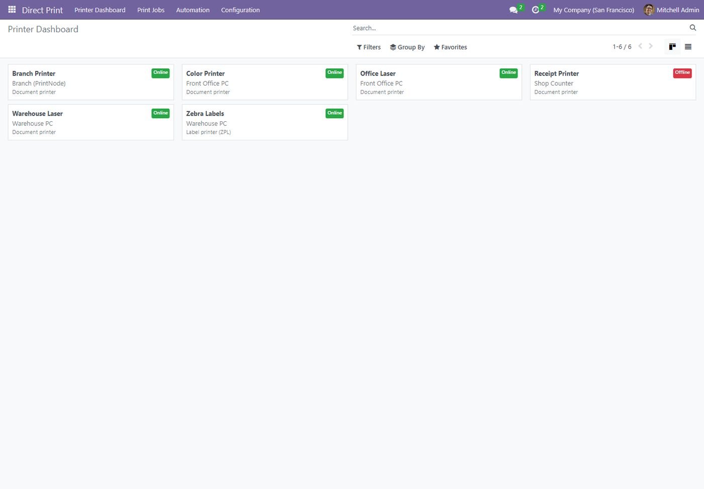The height and width of the screenshot is (489, 704).
Task: Open the company switcher My Company (San Francisco)
Action: click(x=594, y=10)
